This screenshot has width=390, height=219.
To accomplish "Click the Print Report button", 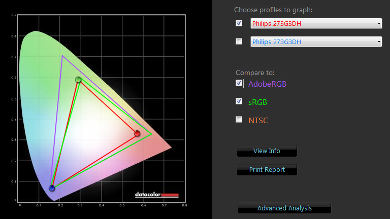I will click(267, 170).
